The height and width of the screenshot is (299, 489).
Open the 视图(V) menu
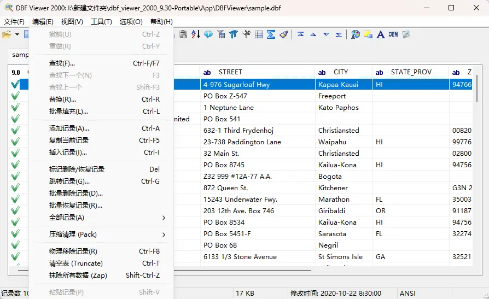point(72,21)
